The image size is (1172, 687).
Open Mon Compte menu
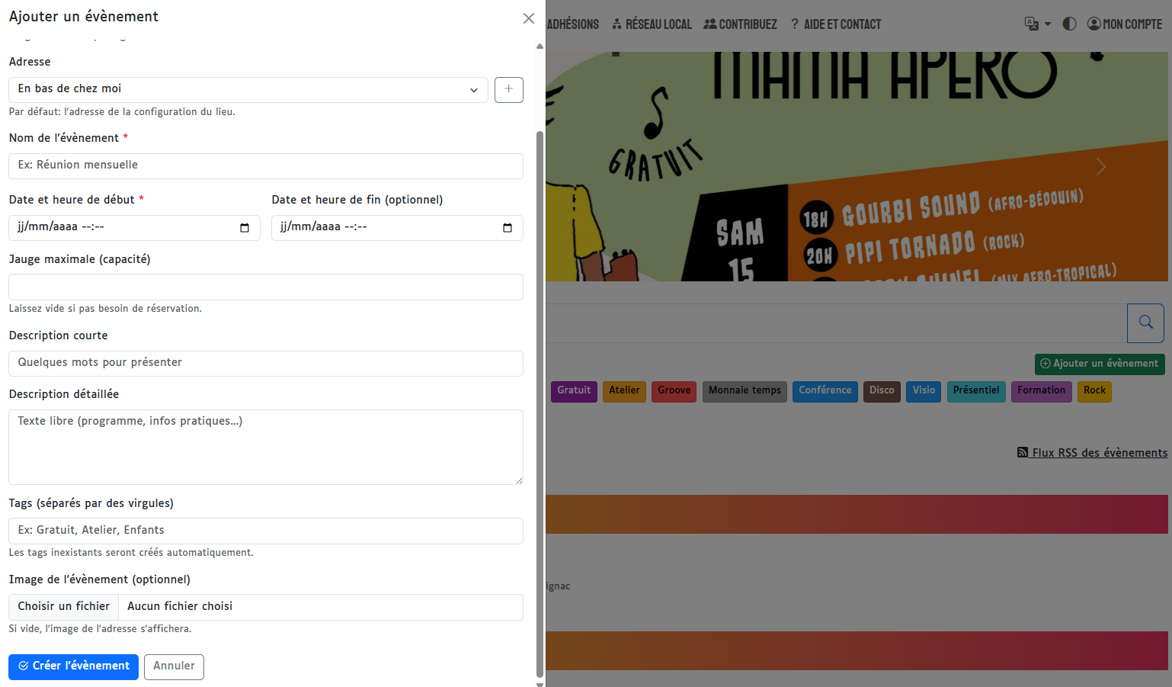tap(1124, 24)
